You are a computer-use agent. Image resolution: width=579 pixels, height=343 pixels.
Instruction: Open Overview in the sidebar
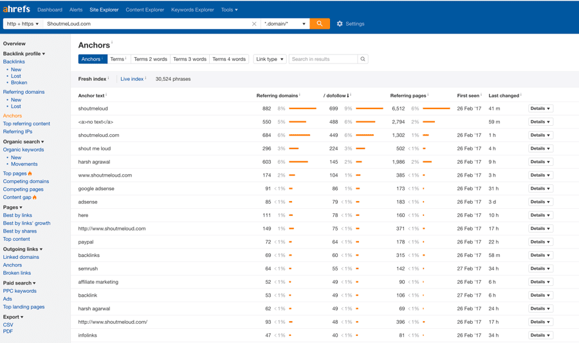(14, 44)
